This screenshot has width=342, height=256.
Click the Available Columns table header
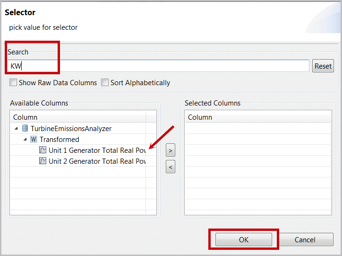click(x=78, y=117)
